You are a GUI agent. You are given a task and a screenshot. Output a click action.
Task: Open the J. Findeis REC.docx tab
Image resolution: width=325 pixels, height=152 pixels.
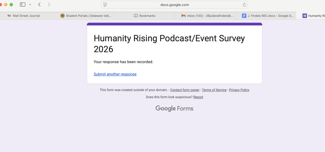pos(268,16)
